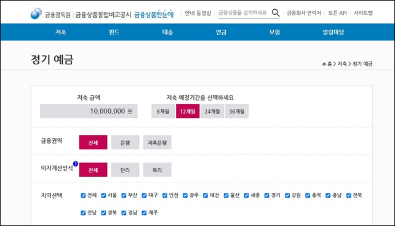
Task: Click the 금융상품한눈에 title link
Action: pos(154,14)
